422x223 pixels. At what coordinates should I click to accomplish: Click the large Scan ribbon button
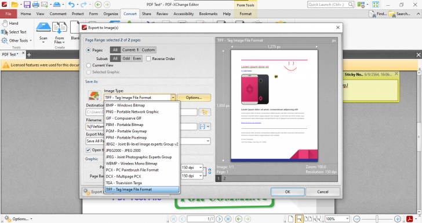pos(43,32)
